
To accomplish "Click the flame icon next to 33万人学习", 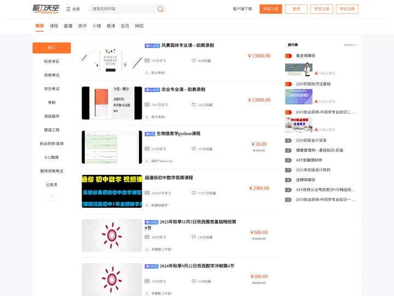I will click(316, 101).
